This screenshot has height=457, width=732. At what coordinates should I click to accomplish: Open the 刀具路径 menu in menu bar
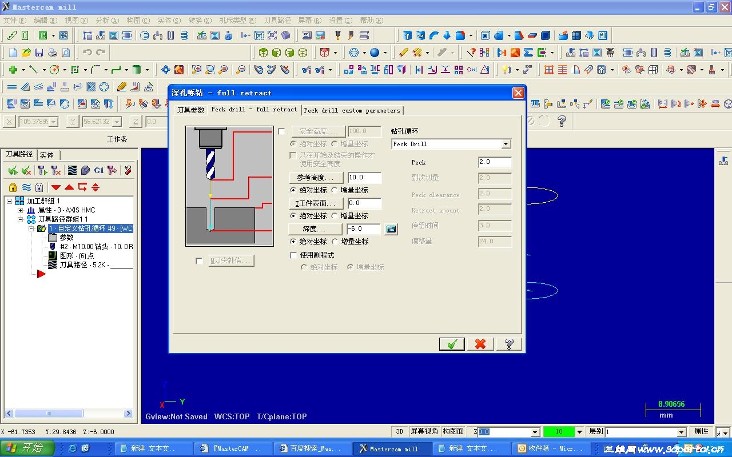(277, 21)
